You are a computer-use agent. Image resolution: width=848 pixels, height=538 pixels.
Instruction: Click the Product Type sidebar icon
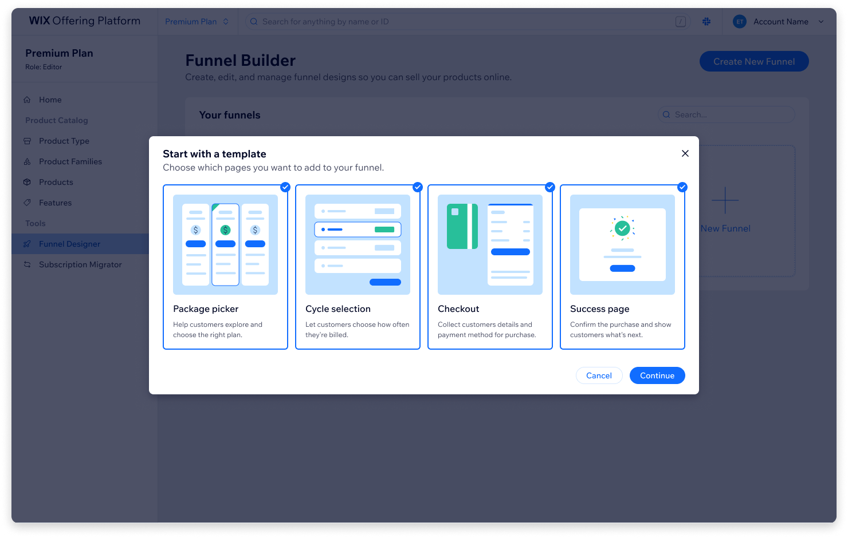(x=27, y=141)
